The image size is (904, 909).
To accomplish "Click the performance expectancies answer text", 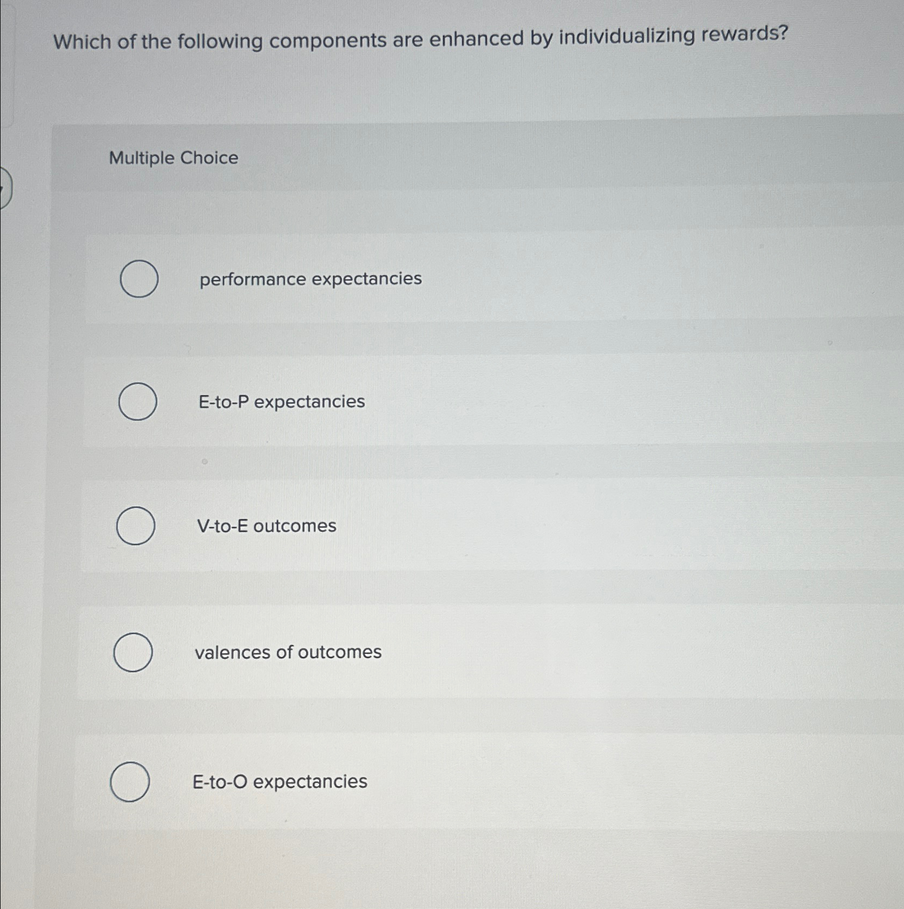I will [310, 279].
